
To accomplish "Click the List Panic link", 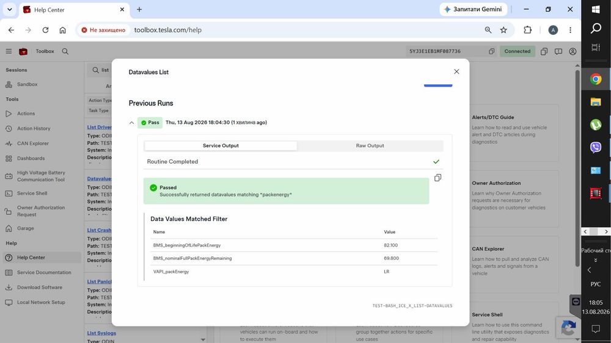I will click(x=99, y=281).
